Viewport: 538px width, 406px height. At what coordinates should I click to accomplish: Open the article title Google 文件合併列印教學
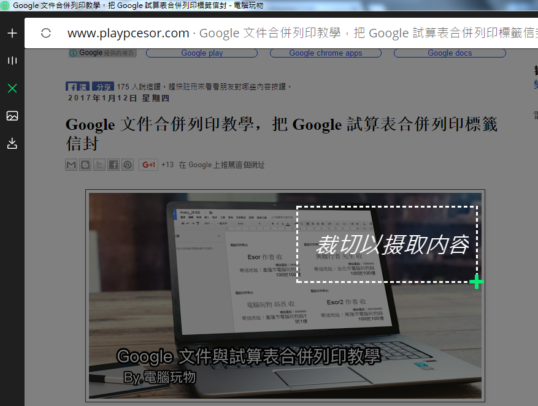[x=282, y=133]
